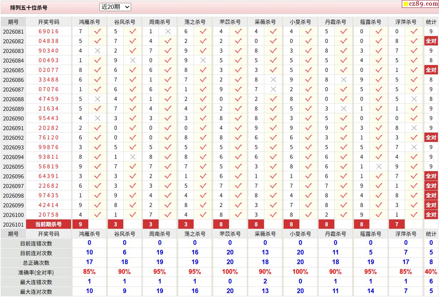439x297 pixels.
Task: Click the 全对 badge in row 2026082
Action: (431, 41)
